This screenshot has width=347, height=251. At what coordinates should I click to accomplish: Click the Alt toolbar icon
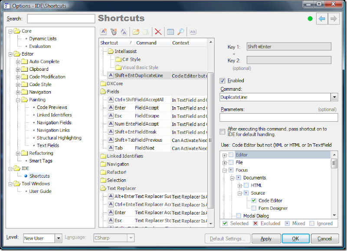tap(193, 32)
